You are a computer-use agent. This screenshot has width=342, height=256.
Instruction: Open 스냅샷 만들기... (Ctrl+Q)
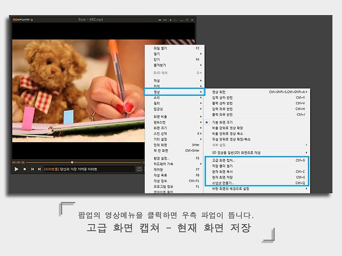tap(256, 183)
